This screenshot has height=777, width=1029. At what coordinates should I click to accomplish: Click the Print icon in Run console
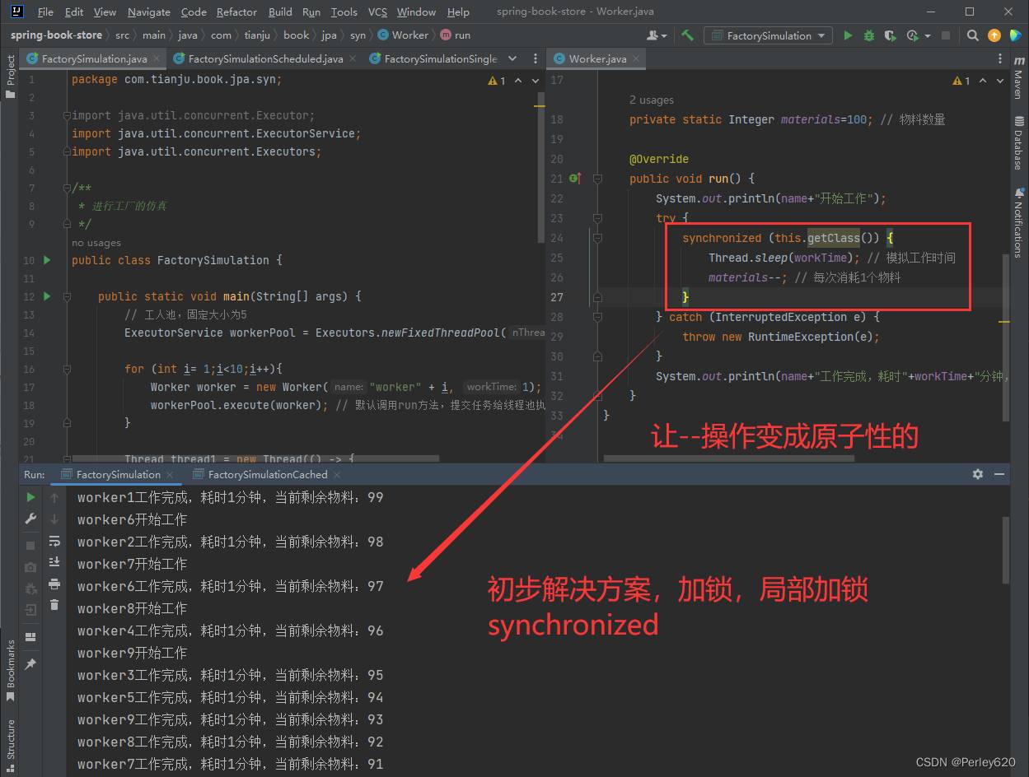[54, 584]
